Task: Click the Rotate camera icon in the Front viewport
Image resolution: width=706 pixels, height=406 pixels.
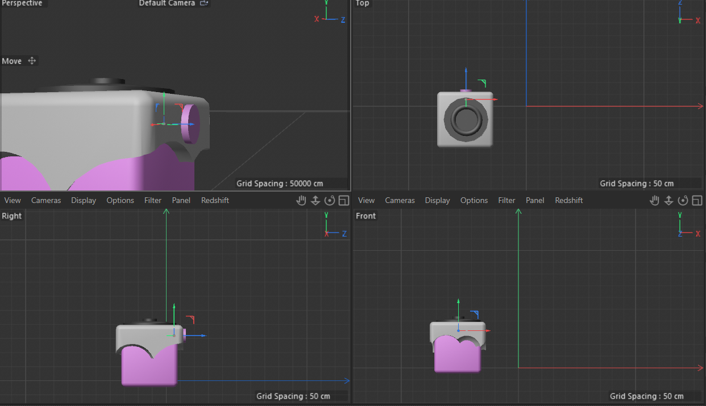Action: 683,200
